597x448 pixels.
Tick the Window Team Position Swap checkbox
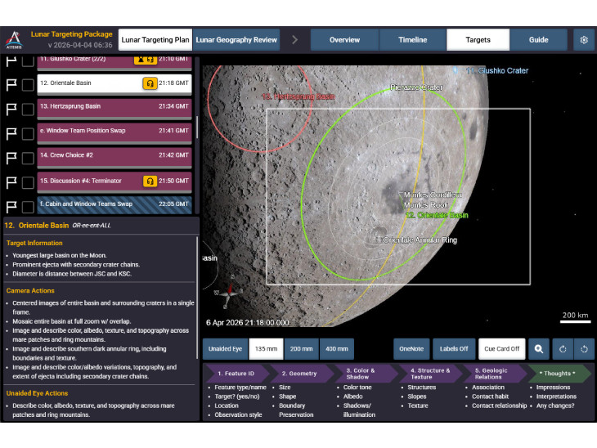pos(28,132)
